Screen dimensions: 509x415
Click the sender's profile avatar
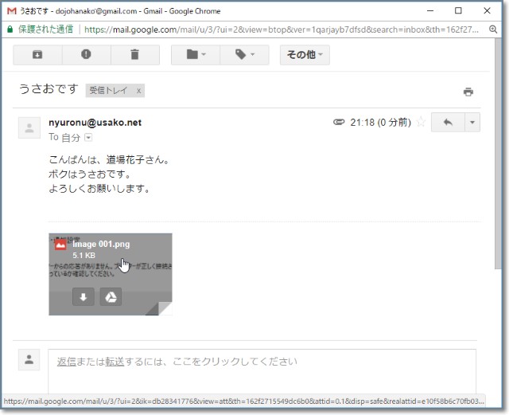[x=29, y=127]
